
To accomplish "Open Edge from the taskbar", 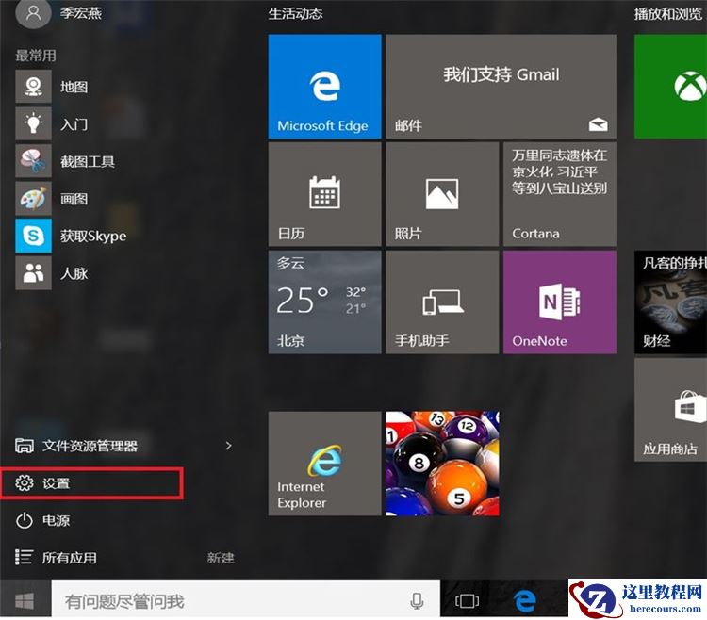I will coord(525,601).
